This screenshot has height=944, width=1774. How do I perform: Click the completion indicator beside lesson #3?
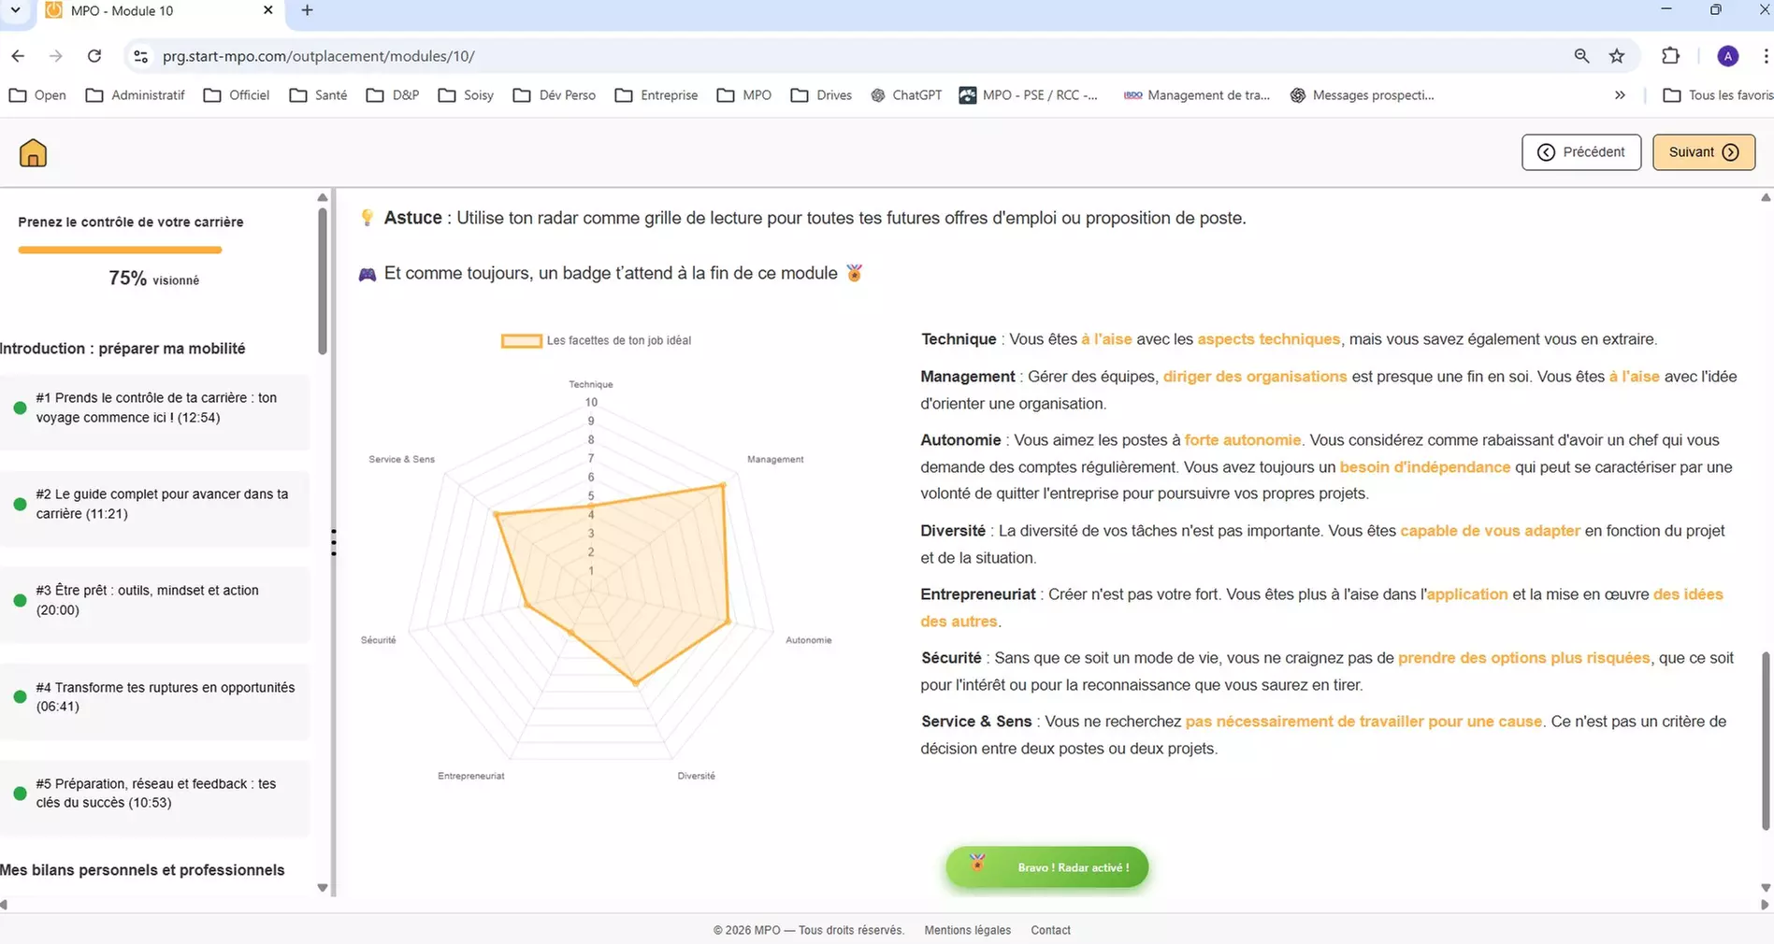(x=20, y=601)
